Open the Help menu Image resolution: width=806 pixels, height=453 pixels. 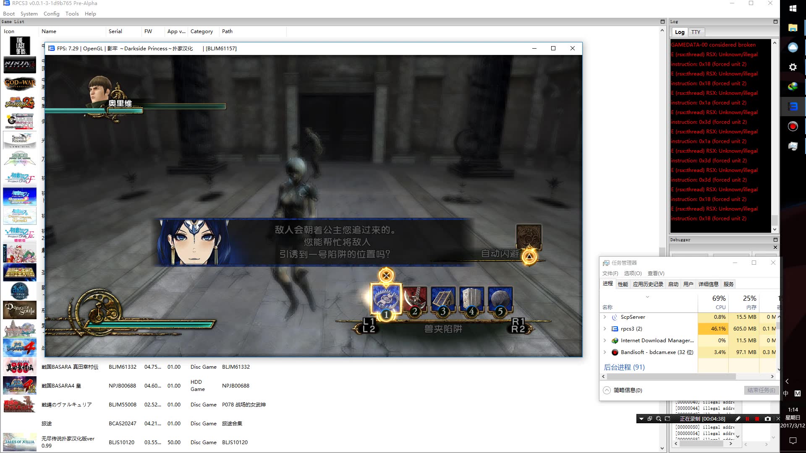pos(90,13)
